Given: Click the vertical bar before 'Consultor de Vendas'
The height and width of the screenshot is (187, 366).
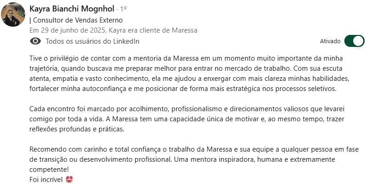Looking at the screenshot, I should click(30, 20).
